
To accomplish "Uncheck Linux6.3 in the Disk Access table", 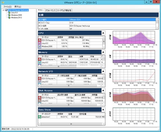I will (40, 101).
